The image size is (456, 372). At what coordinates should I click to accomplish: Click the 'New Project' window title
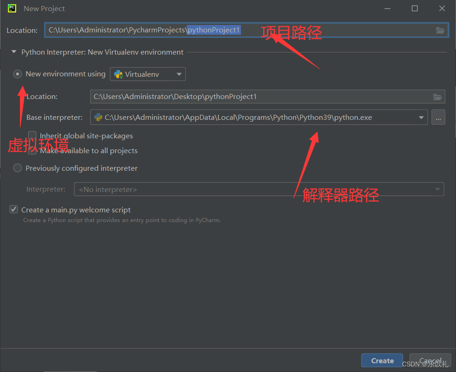pyautogui.click(x=44, y=9)
